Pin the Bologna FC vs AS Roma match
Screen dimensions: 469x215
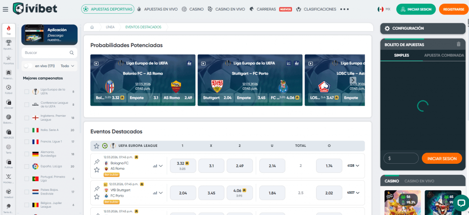[97, 162]
